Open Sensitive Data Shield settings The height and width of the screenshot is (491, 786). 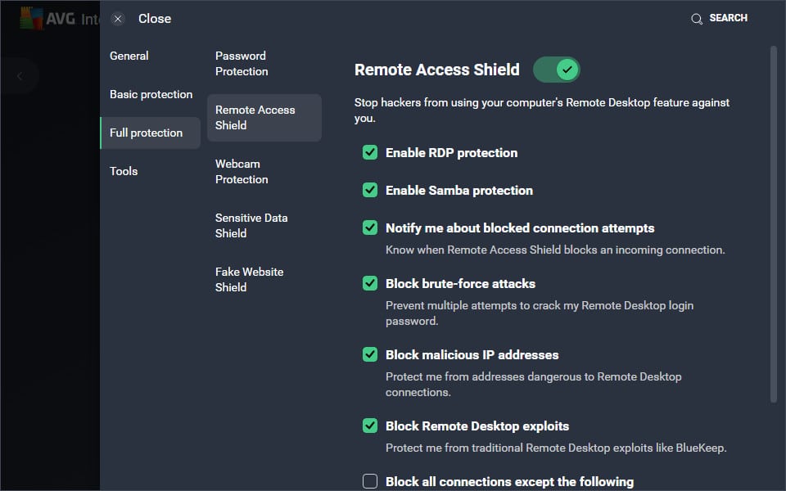click(251, 226)
